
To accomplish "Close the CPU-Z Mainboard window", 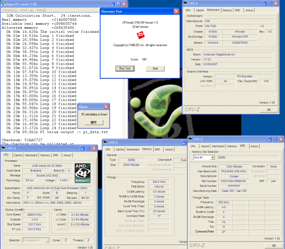I will click(276, 3).
